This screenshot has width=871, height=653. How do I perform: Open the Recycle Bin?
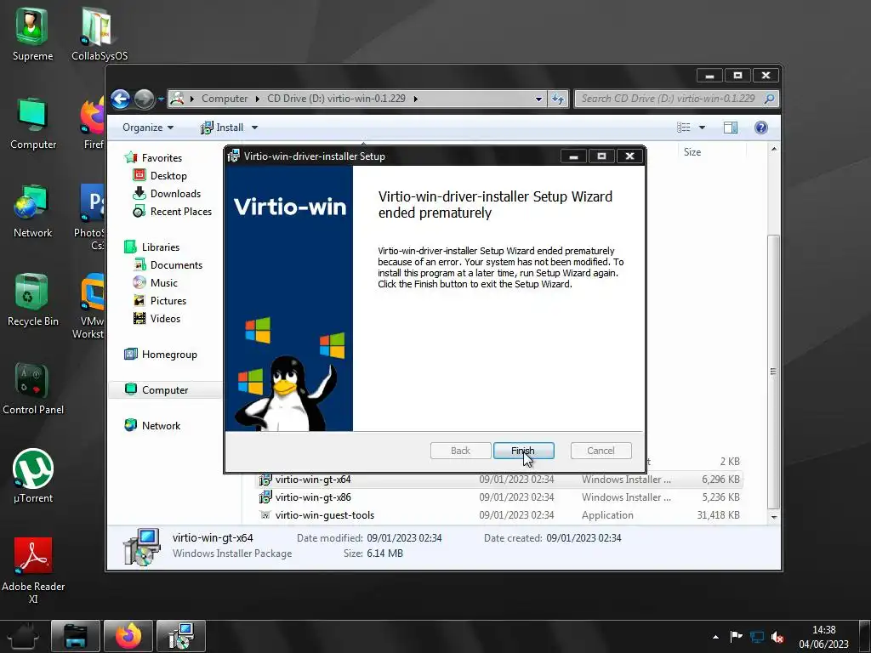point(33,300)
